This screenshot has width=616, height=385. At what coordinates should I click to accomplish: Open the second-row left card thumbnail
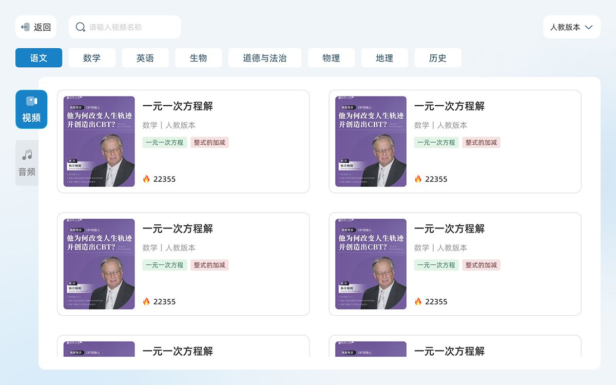coord(99,264)
